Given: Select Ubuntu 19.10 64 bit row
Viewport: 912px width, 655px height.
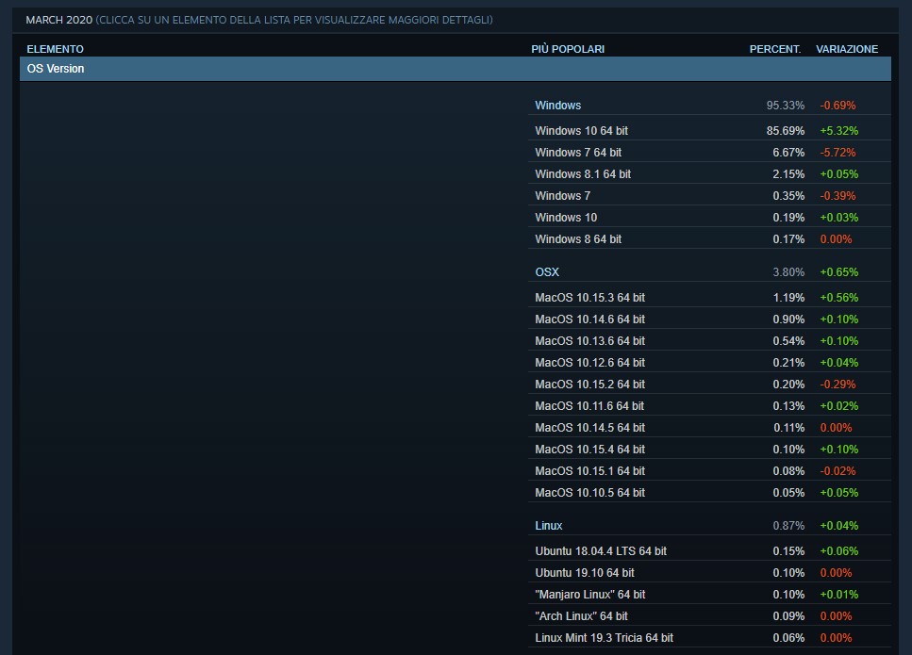Looking at the screenshot, I should (x=709, y=572).
